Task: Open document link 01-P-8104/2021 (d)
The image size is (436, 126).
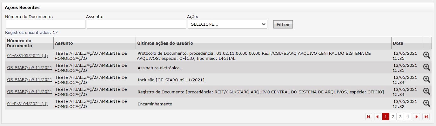Action: 27,104
